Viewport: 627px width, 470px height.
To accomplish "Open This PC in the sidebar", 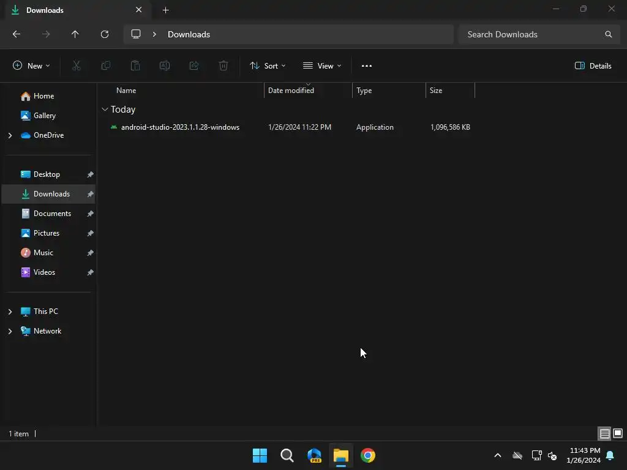I will (45, 311).
